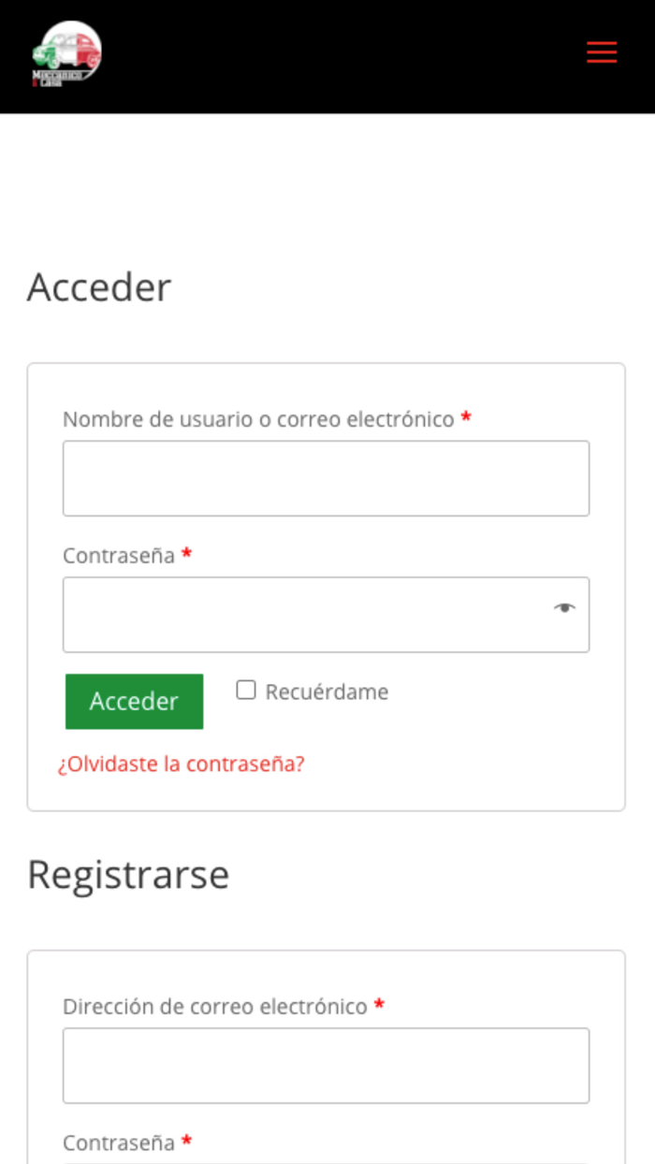Image resolution: width=655 pixels, height=1164 pixels.
Task: Open the ¿Olvidaste la contraseña? link
Action: click(182, 764)
